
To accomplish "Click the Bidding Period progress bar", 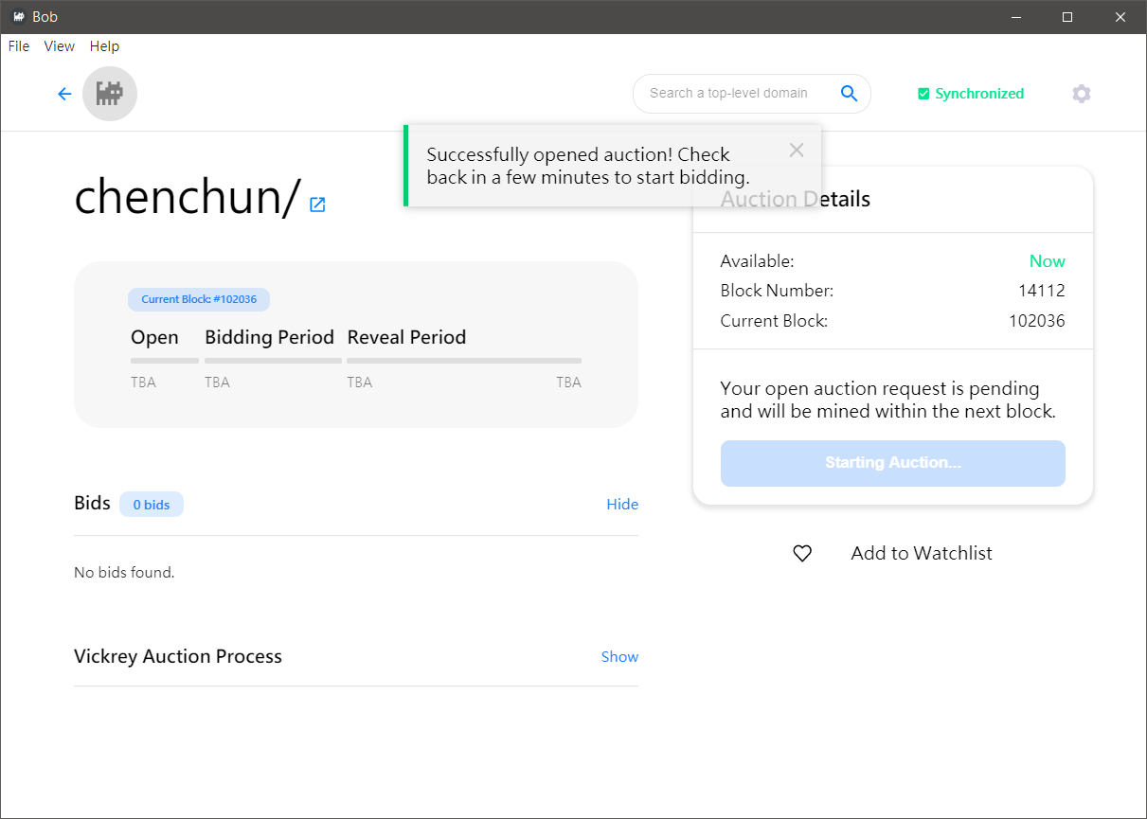I will (273, 361).
